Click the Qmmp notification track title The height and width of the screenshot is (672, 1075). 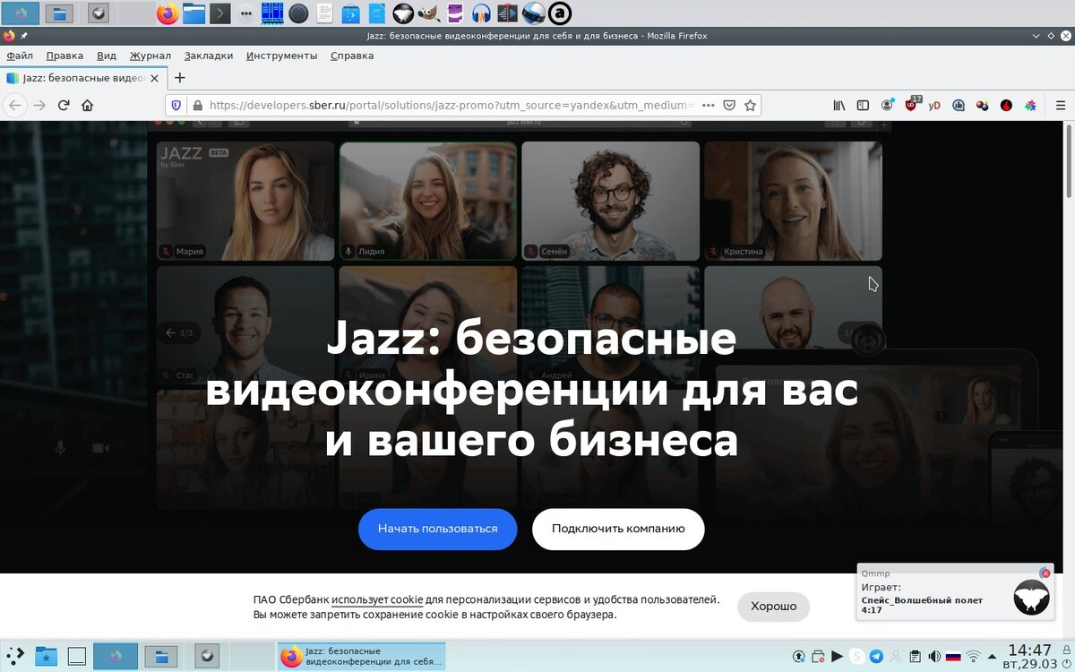pos(922,600)
